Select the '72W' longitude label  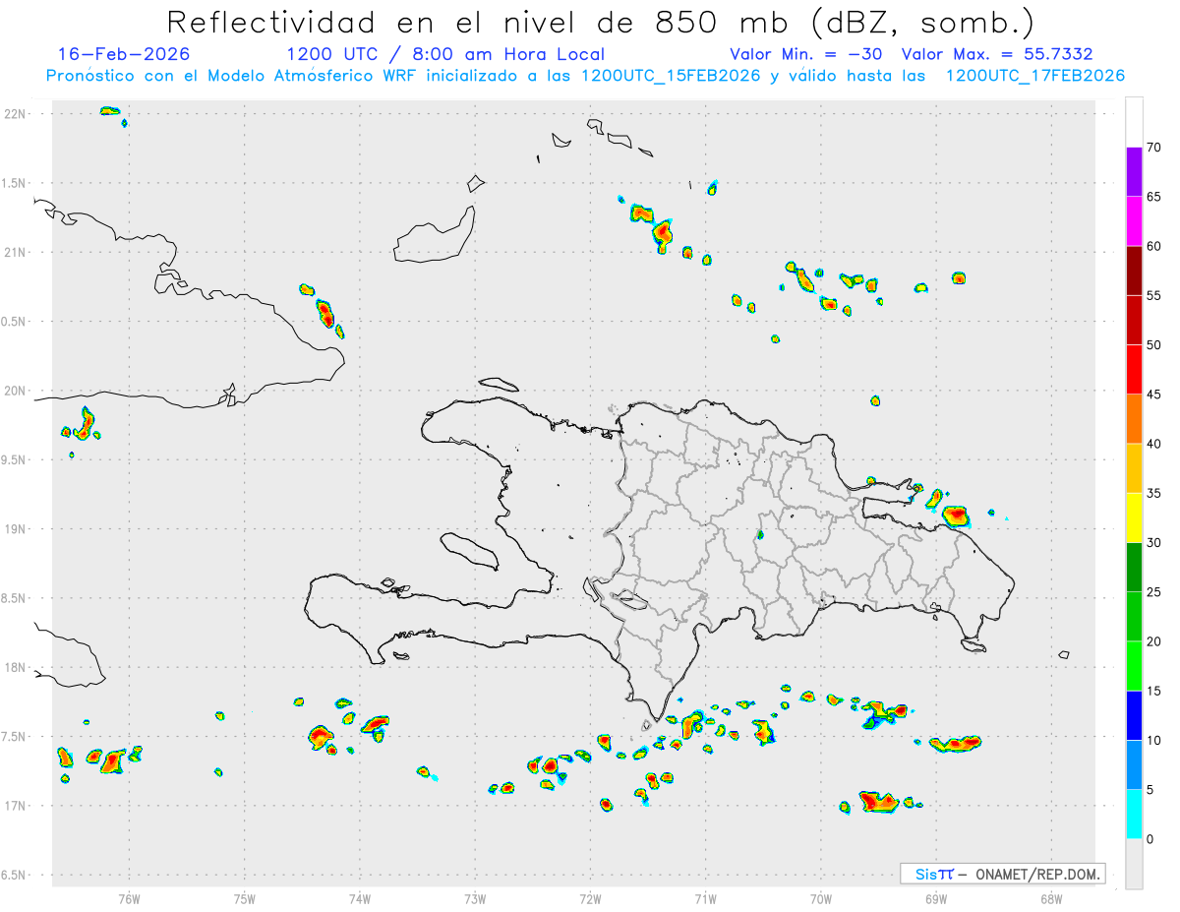click(590, 897)
